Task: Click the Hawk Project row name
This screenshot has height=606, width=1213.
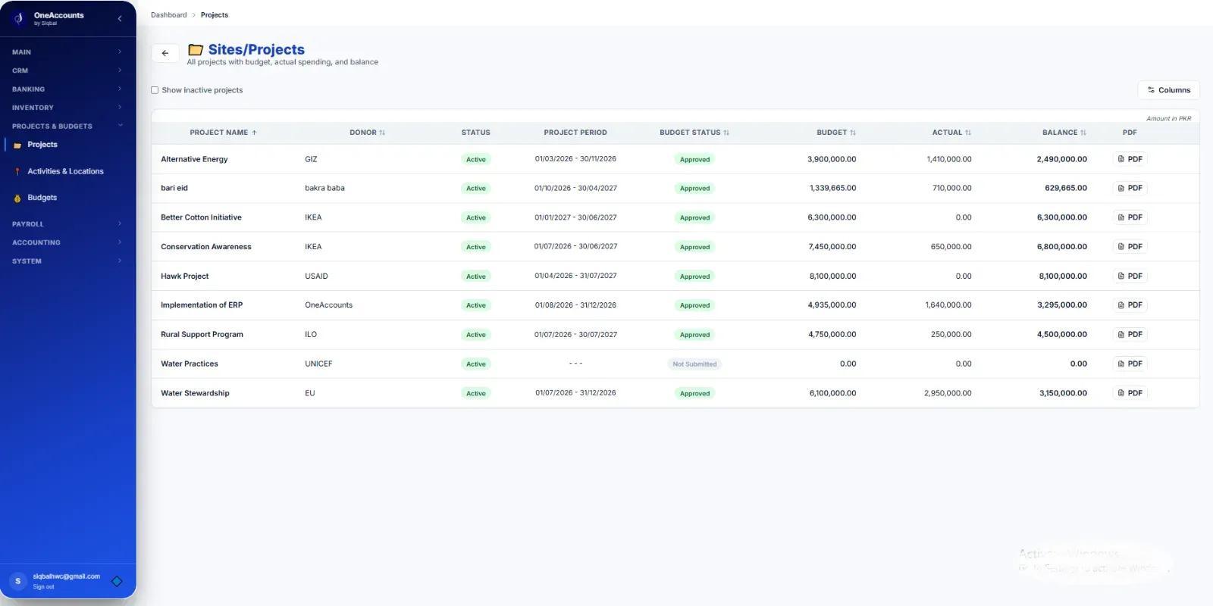Action: [x=184, y=276]
